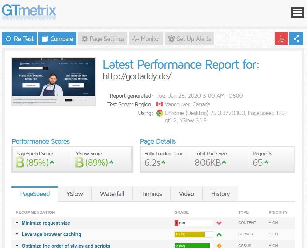Click the Monitor button
Viewport: 307px width, 248px height.
tap(146, 39)
